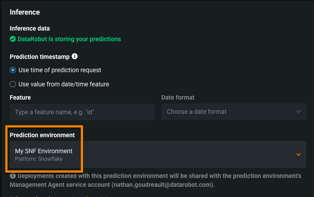This screenshot has width=314, height=197.
Task: Select 'Use value from date/time feature' radio
Action: point(13,84)
